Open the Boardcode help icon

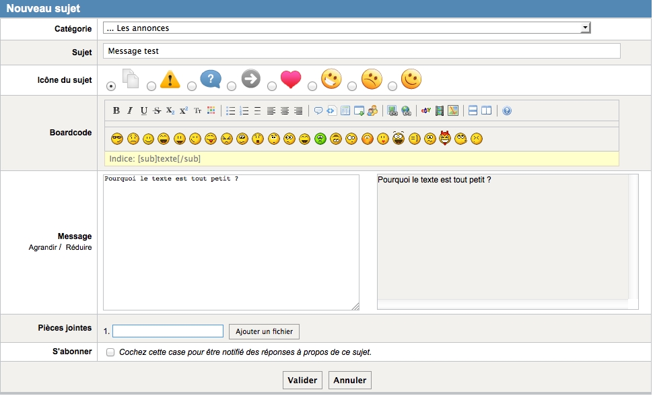507,110
